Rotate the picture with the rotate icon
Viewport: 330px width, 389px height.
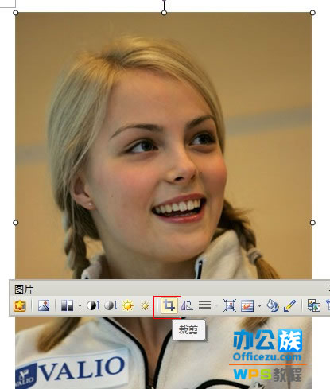click(187, 305)
